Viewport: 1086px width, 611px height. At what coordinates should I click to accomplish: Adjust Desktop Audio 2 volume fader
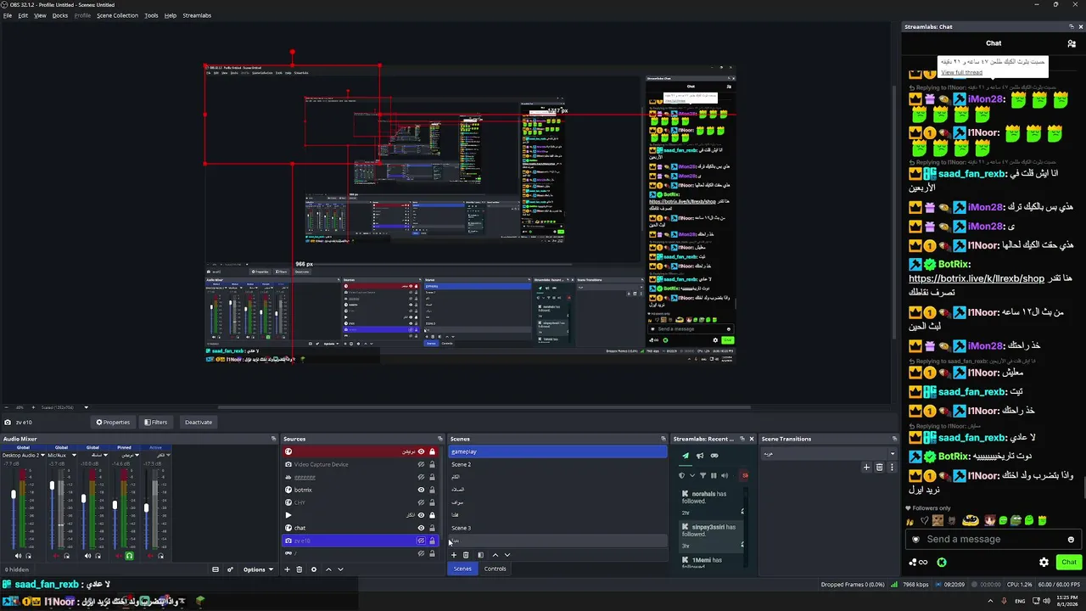coord(14,494)
